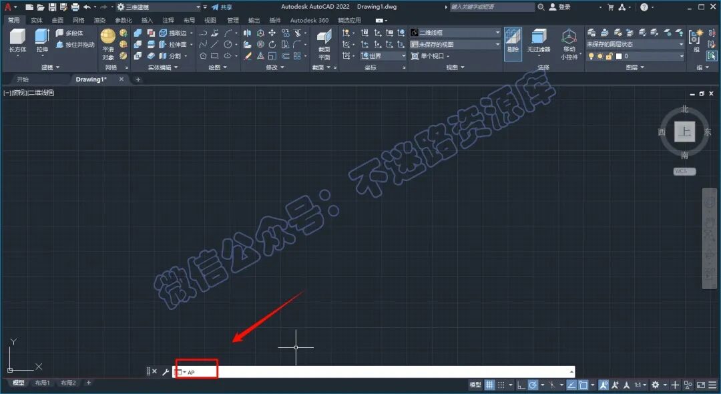The image size is (721, 394).
Task: Open the 1:1 annotation scale dropdown
Action: click(640, 385)
